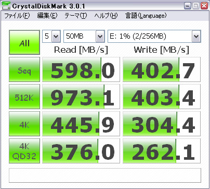The width and height of the screenshot is (210, 189).
Task: Expand the drive selector E: 1% (2/256MB)
Action: tap(196, 36)
